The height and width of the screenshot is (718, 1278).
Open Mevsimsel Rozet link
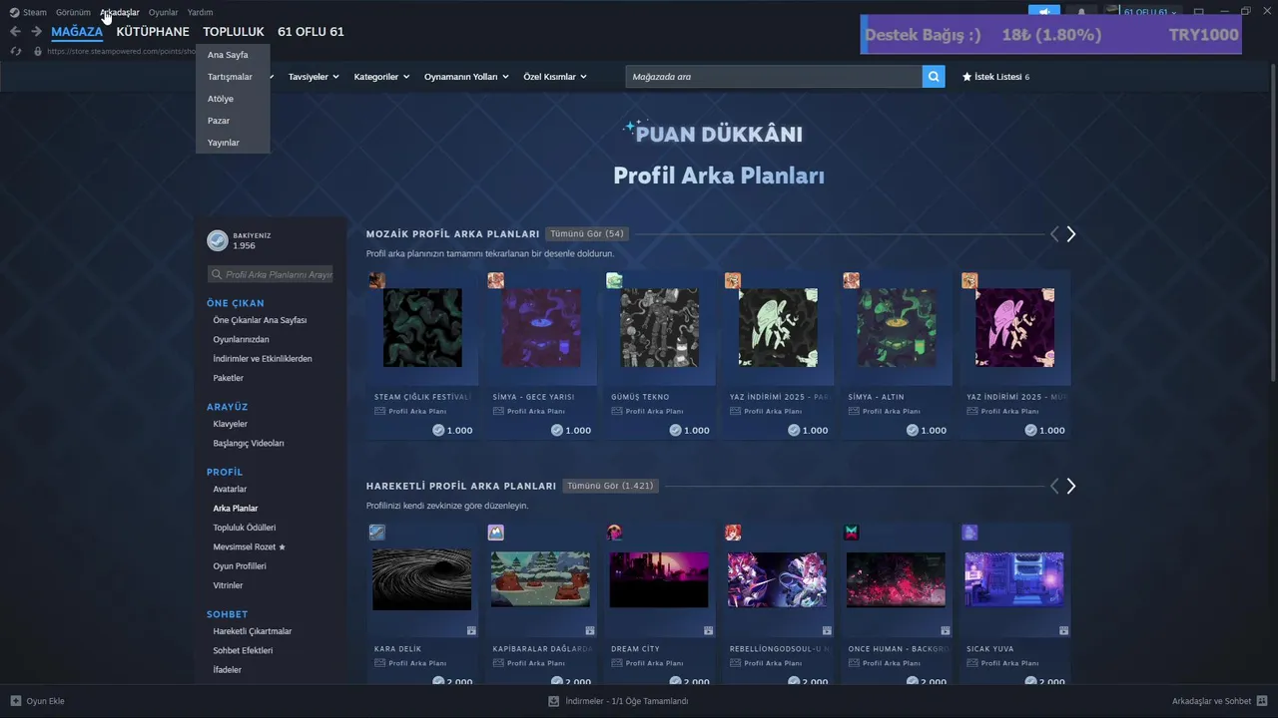(250, 546)
